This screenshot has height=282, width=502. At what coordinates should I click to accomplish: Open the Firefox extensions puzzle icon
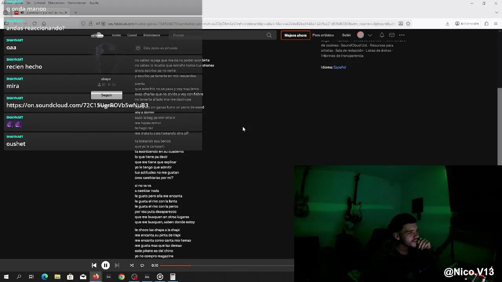tap(486, 23)
